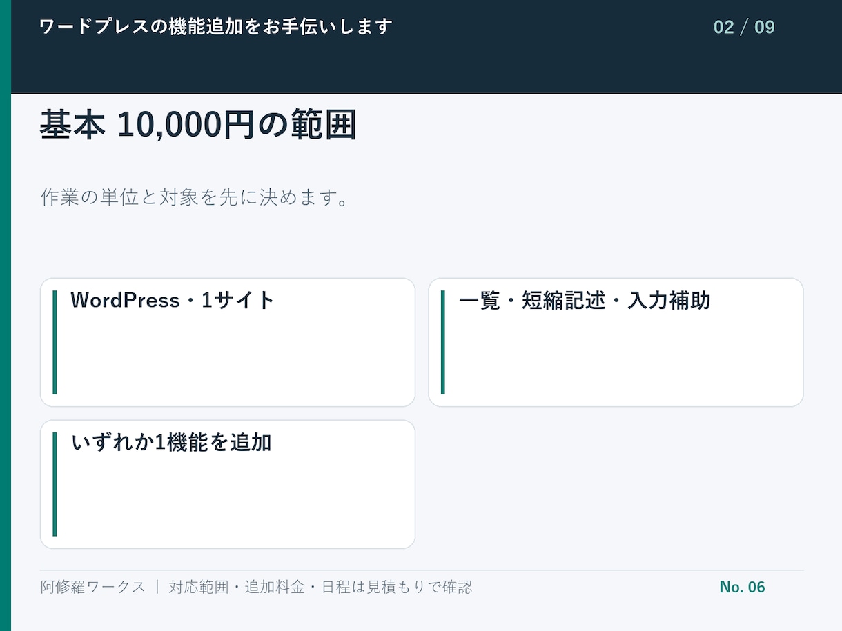
Task: Select the いずれか1機能を追加 card
Action: point(228,484)
